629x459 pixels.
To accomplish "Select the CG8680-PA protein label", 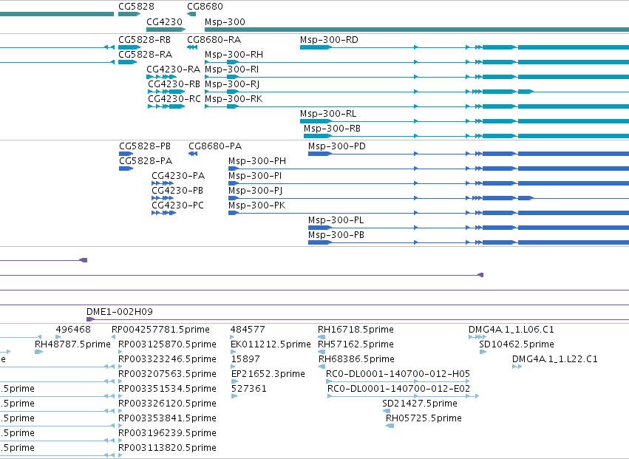I will (215, 146).
